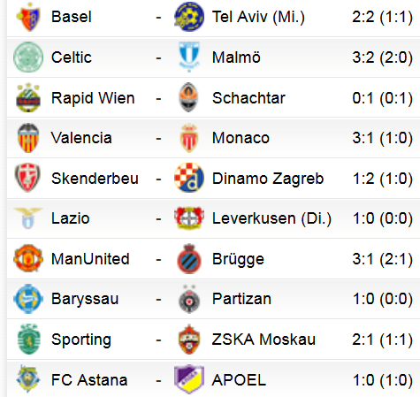Image resolution: width=420 pixels, height=397 pixels.
Task: Select the Partizan team name
Action: pyautogui.click(x=241, y=299)
